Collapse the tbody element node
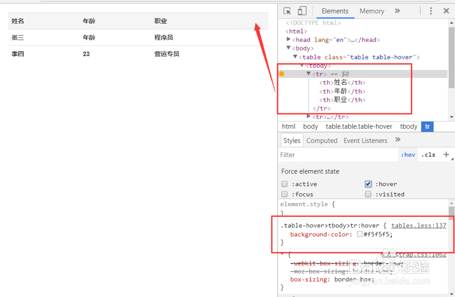 coord(302,65)
